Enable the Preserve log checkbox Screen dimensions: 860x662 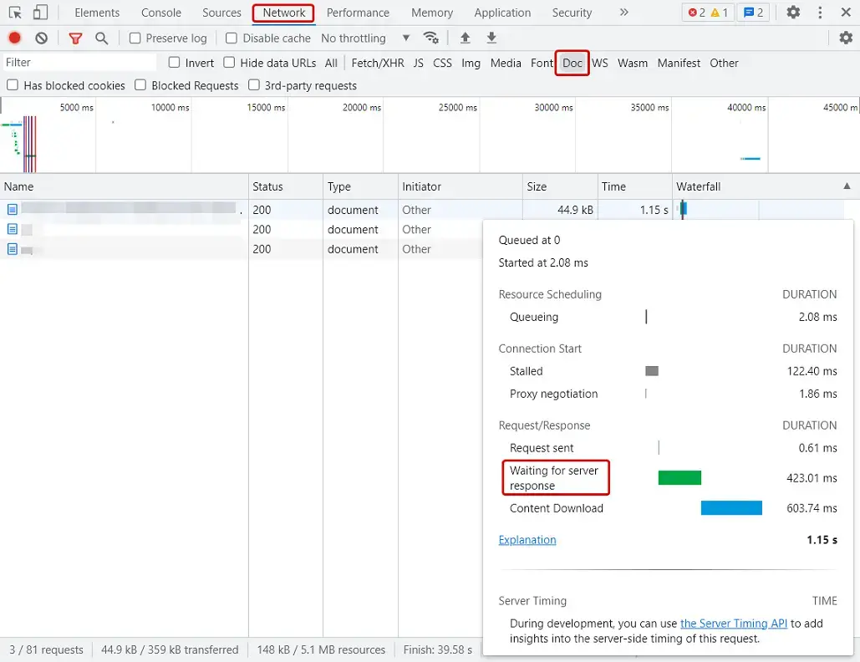click(135, 38)
